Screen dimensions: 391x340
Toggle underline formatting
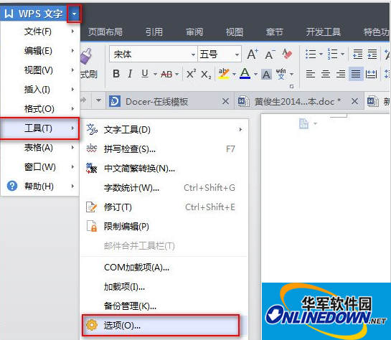point(145,74)
